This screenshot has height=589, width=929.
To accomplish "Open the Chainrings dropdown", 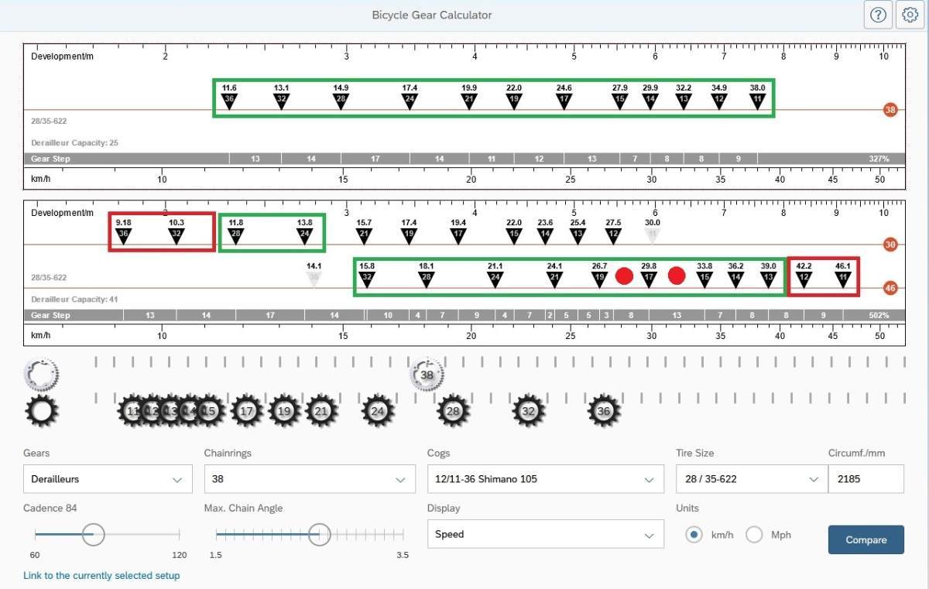I will click(x=309, y=479).
